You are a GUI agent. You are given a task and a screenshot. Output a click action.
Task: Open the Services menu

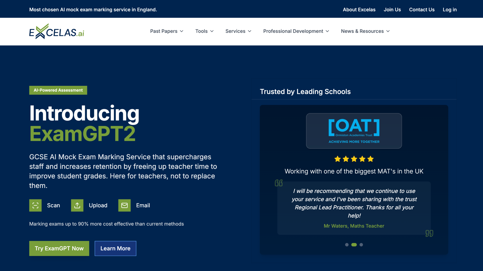tap(238, 31)
